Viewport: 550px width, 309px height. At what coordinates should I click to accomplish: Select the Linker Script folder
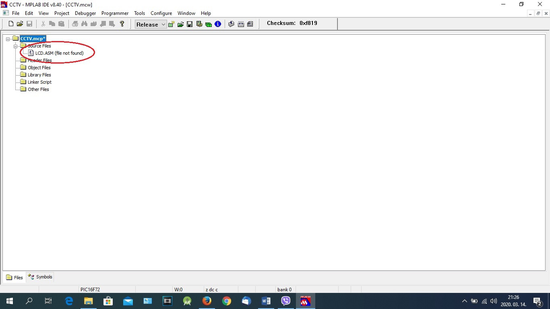(39, 82)
